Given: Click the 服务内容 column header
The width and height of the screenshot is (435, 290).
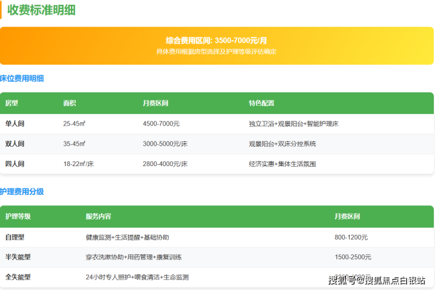Looking at the screenshot, I should coord(98,217).
